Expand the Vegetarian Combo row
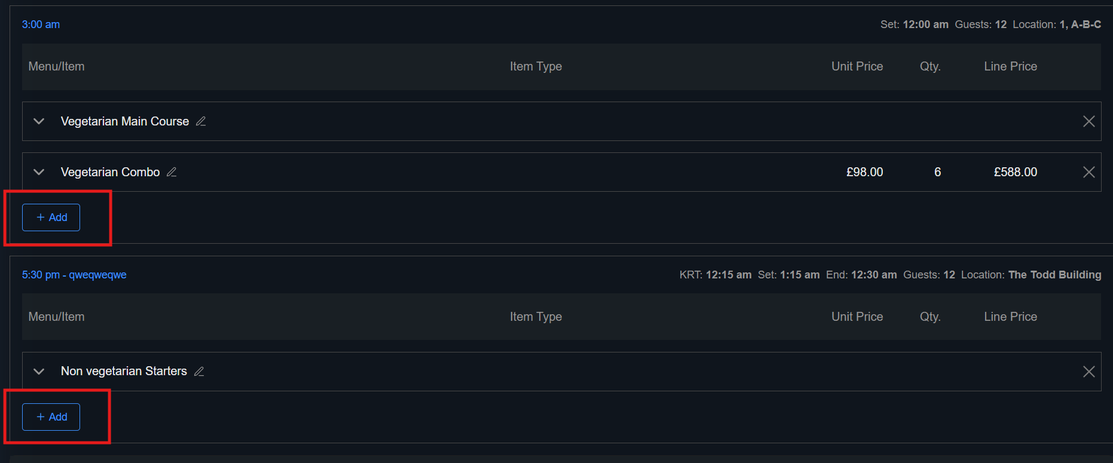Image resolution: width=1113 pixels, height=463 pixels. click(x=39, y=172)
